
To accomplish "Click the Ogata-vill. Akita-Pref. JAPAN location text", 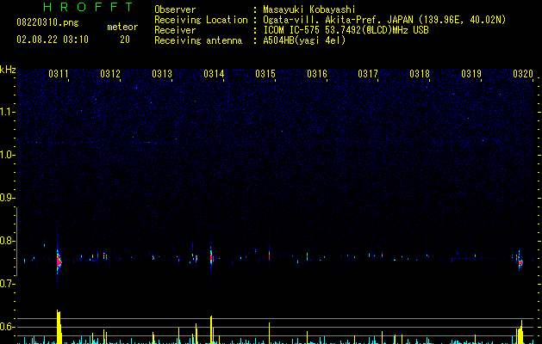I will (384, 20).
